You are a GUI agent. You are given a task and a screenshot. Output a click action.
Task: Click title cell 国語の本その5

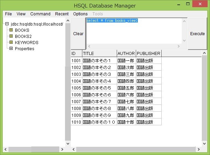99,88
